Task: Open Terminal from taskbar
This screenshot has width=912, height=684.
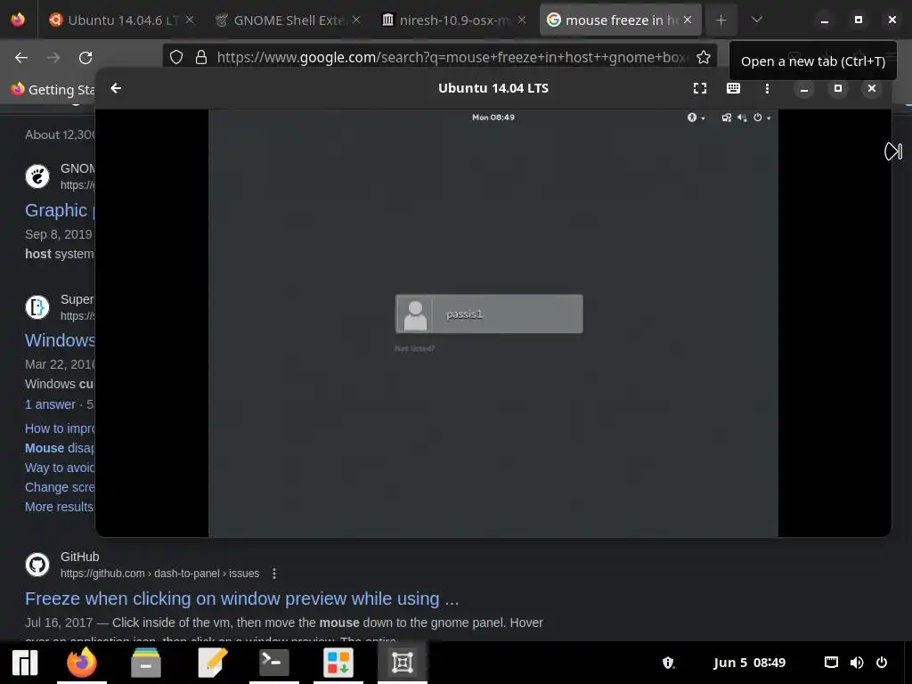Action: (274, 663)
